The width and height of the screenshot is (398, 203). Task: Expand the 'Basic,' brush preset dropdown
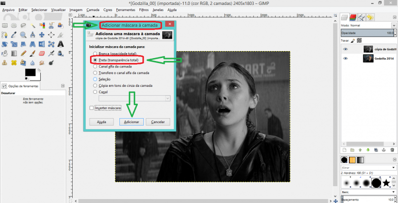[x=394, y=192]
